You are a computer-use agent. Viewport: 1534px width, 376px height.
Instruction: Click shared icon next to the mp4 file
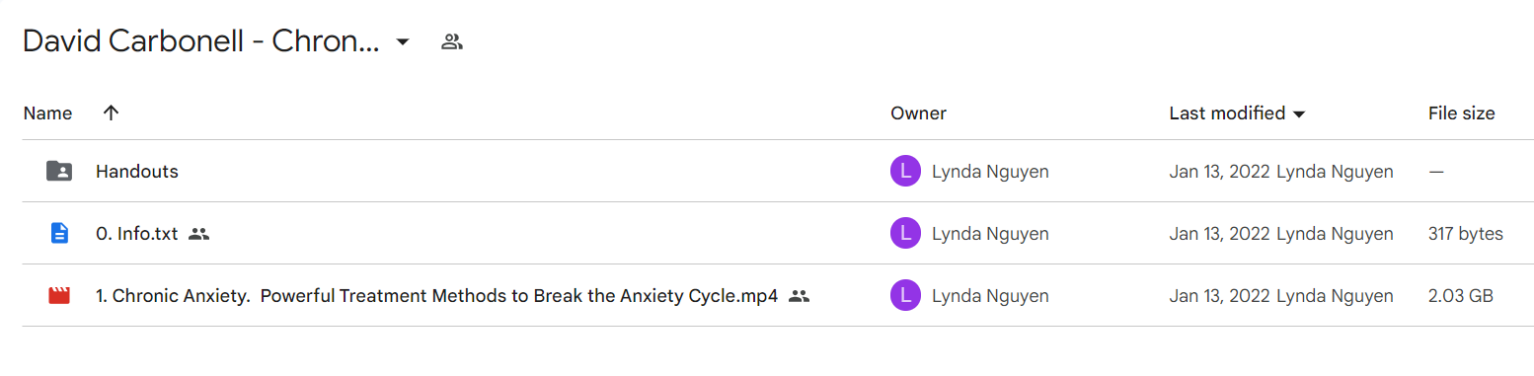coord(800,296)
